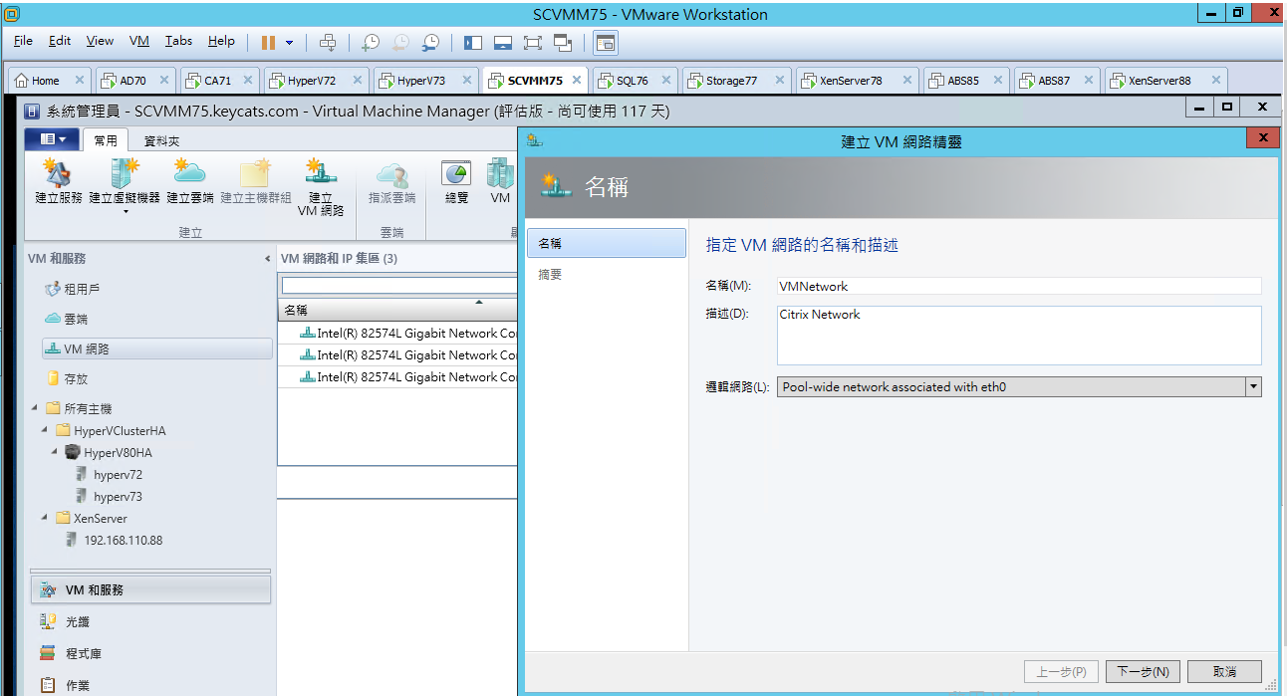This screenshot has width=1287, height=696.
Task: Collapse the XenServer folder node
Action: pyautogui.click(x=46, y=518)
